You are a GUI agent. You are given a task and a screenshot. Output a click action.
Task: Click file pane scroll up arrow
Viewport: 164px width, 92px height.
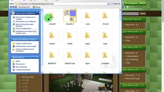click(120, 10)
